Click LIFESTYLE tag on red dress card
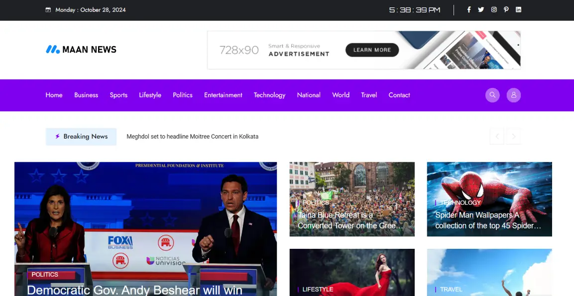 click(318, 290)
